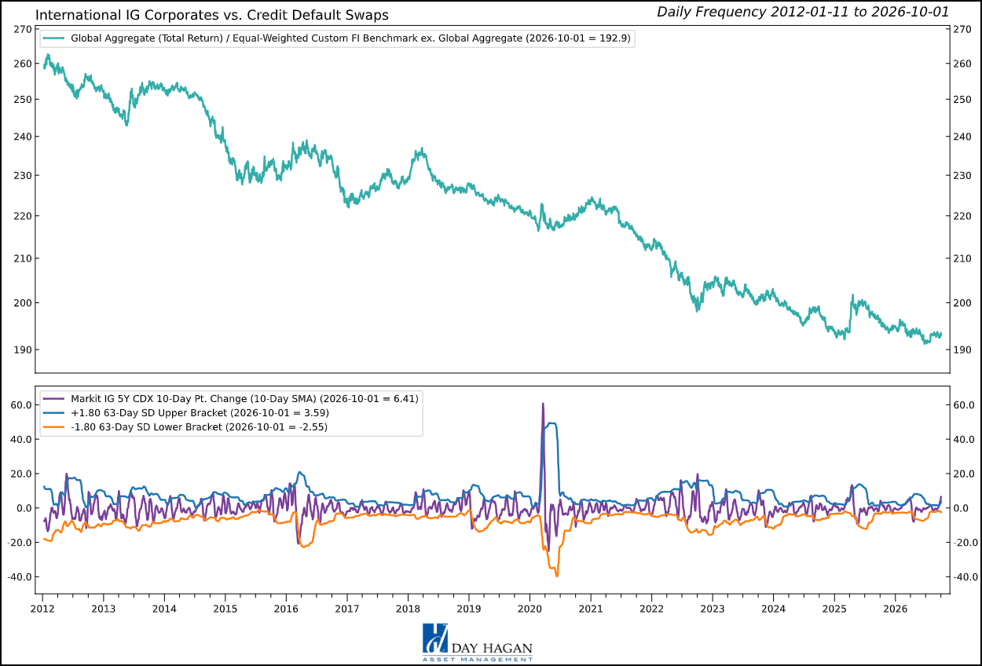The height and width of the screenshot is (666, 982).
Task: Click the 2019 x-axis label
Action: [x=468, y=609]
